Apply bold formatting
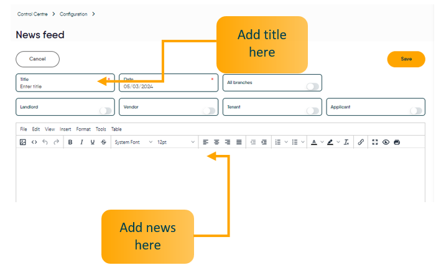 (x=70, y=142)
